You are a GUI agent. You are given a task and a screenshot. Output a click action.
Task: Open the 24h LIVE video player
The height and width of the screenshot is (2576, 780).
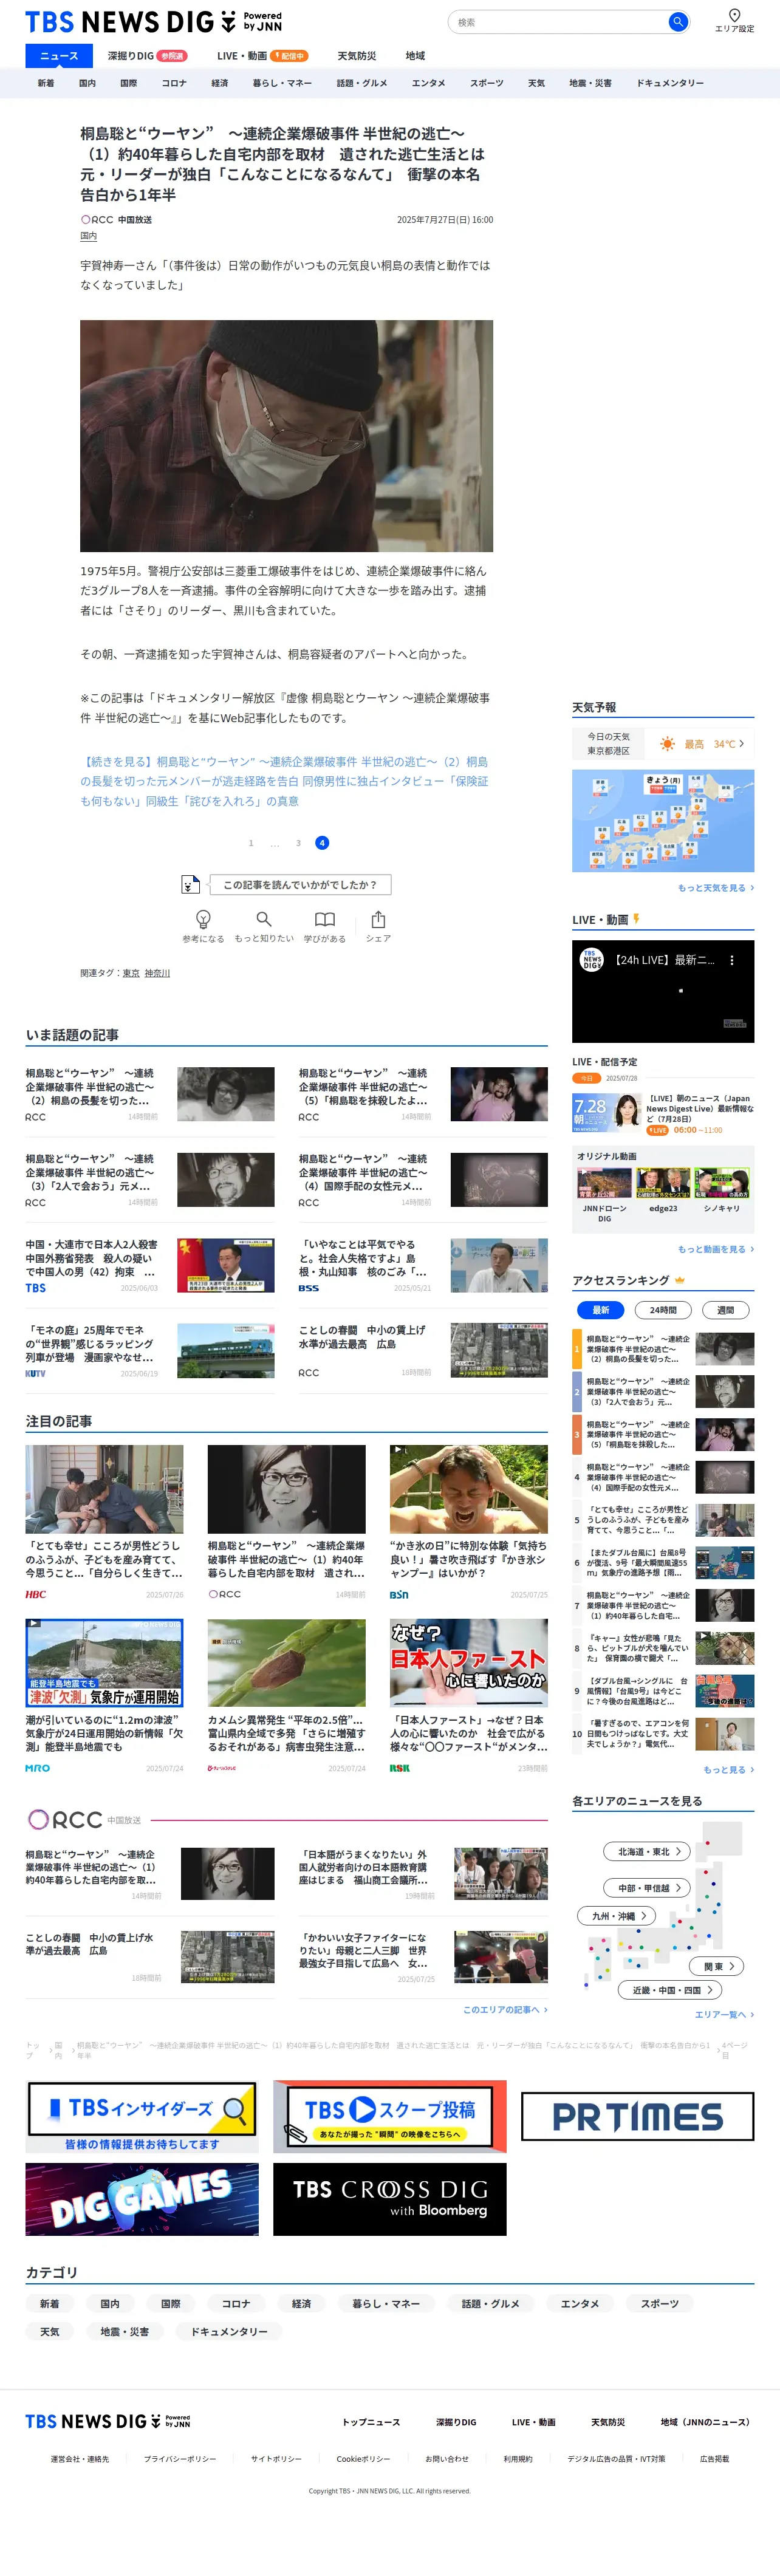point(663,991)
